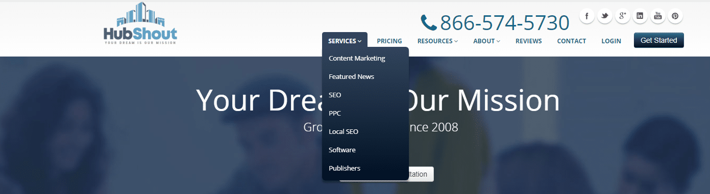710x194 pixels.
Task: Open the LinkedIn social icon
Action: pyautogui.click(x=640, y=16)
